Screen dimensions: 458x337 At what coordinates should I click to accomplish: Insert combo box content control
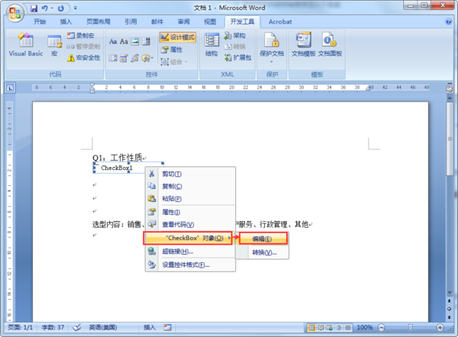tap(146, 41)
